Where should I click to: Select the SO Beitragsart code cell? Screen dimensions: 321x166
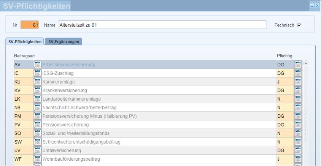[x=24, y=133]
